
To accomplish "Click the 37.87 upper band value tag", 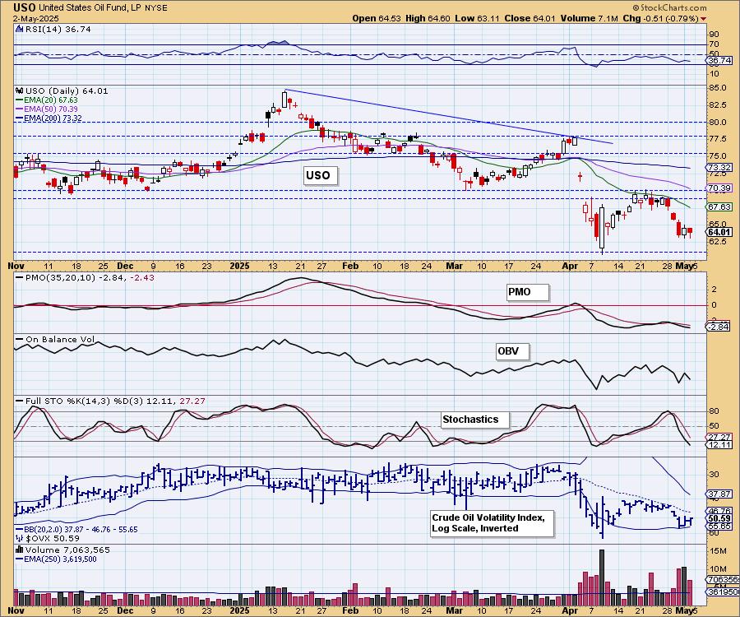I will [719, 494].
